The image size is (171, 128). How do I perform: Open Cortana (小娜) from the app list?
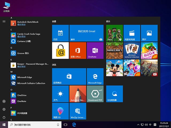click(x=29, y=41)
